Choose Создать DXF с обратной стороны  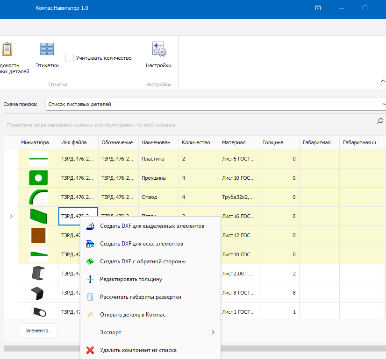pyautogui.click(x=143, y=261)
